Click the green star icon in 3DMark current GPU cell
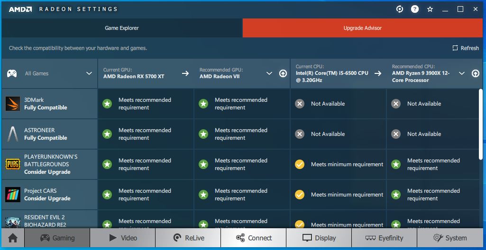486x250 pixels. [107, 104]
